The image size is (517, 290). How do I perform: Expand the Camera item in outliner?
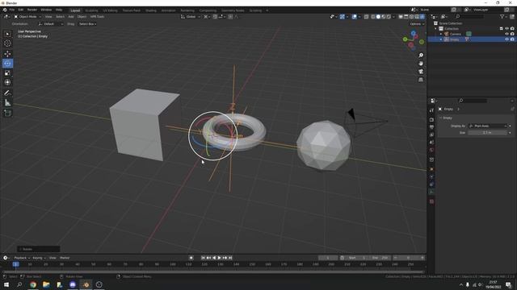click(x=441, y=34)
